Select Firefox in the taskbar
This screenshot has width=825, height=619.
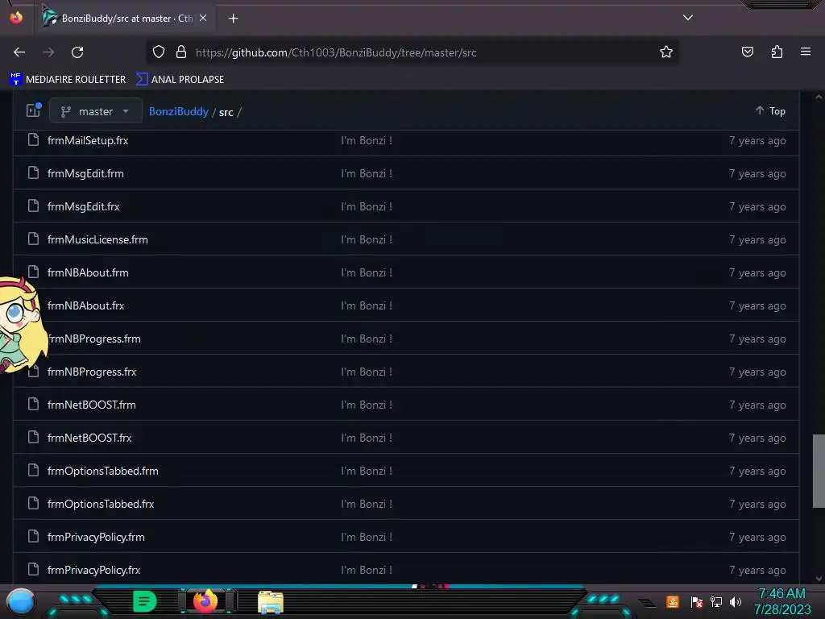[205, 601]
